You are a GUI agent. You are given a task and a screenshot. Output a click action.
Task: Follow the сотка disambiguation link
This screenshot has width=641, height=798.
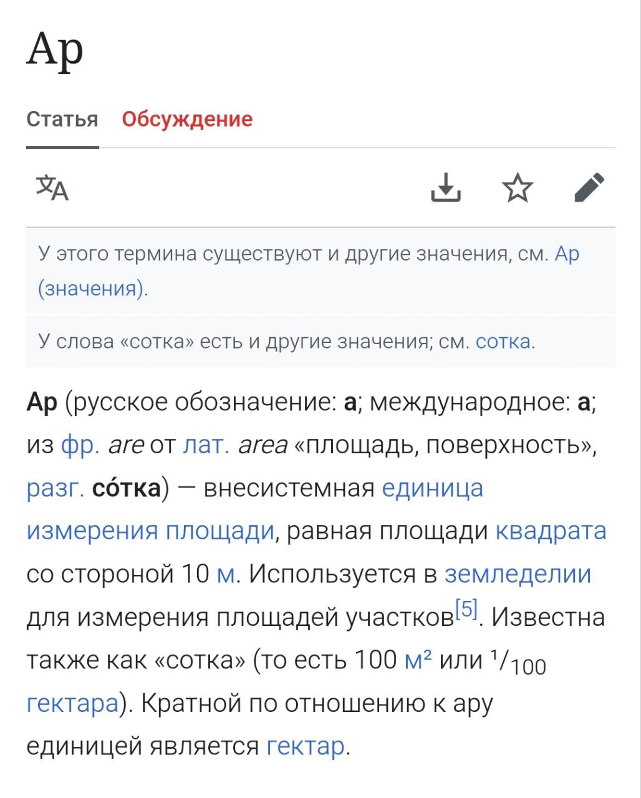pos(503,342)
